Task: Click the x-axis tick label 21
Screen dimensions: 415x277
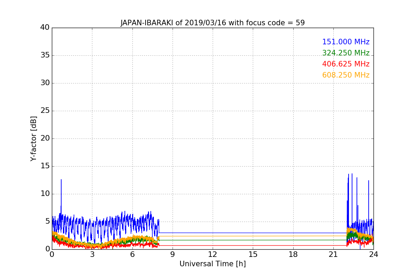Action: tap(333, 254)
